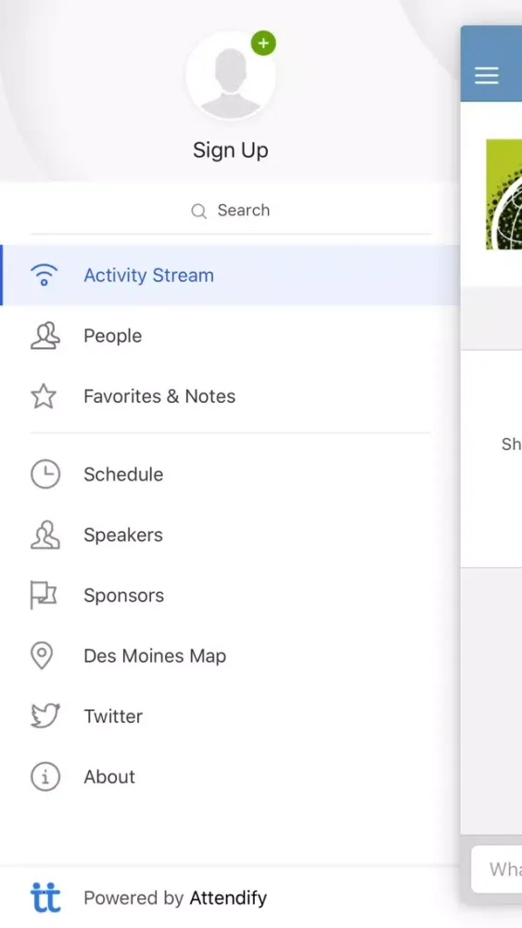522x928 pixels.
Task: Tap the Twitter bird icon
Action: tap(45, 716)
